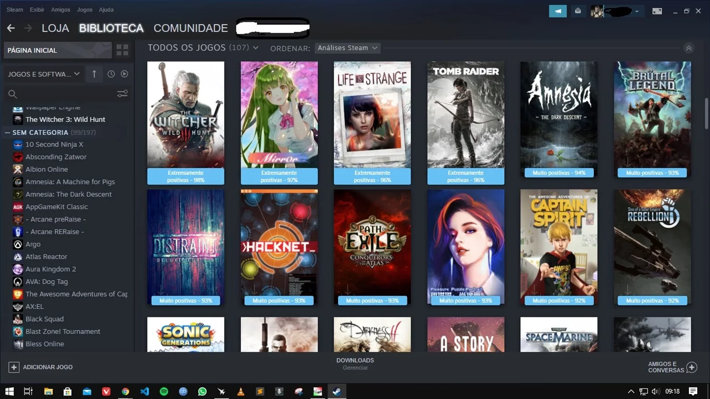710x399 pixels.
Task: Open the Jogos menu
Action: [85, 10]
